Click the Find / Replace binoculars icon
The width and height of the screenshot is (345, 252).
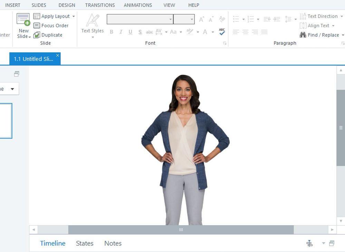[303, 35]
